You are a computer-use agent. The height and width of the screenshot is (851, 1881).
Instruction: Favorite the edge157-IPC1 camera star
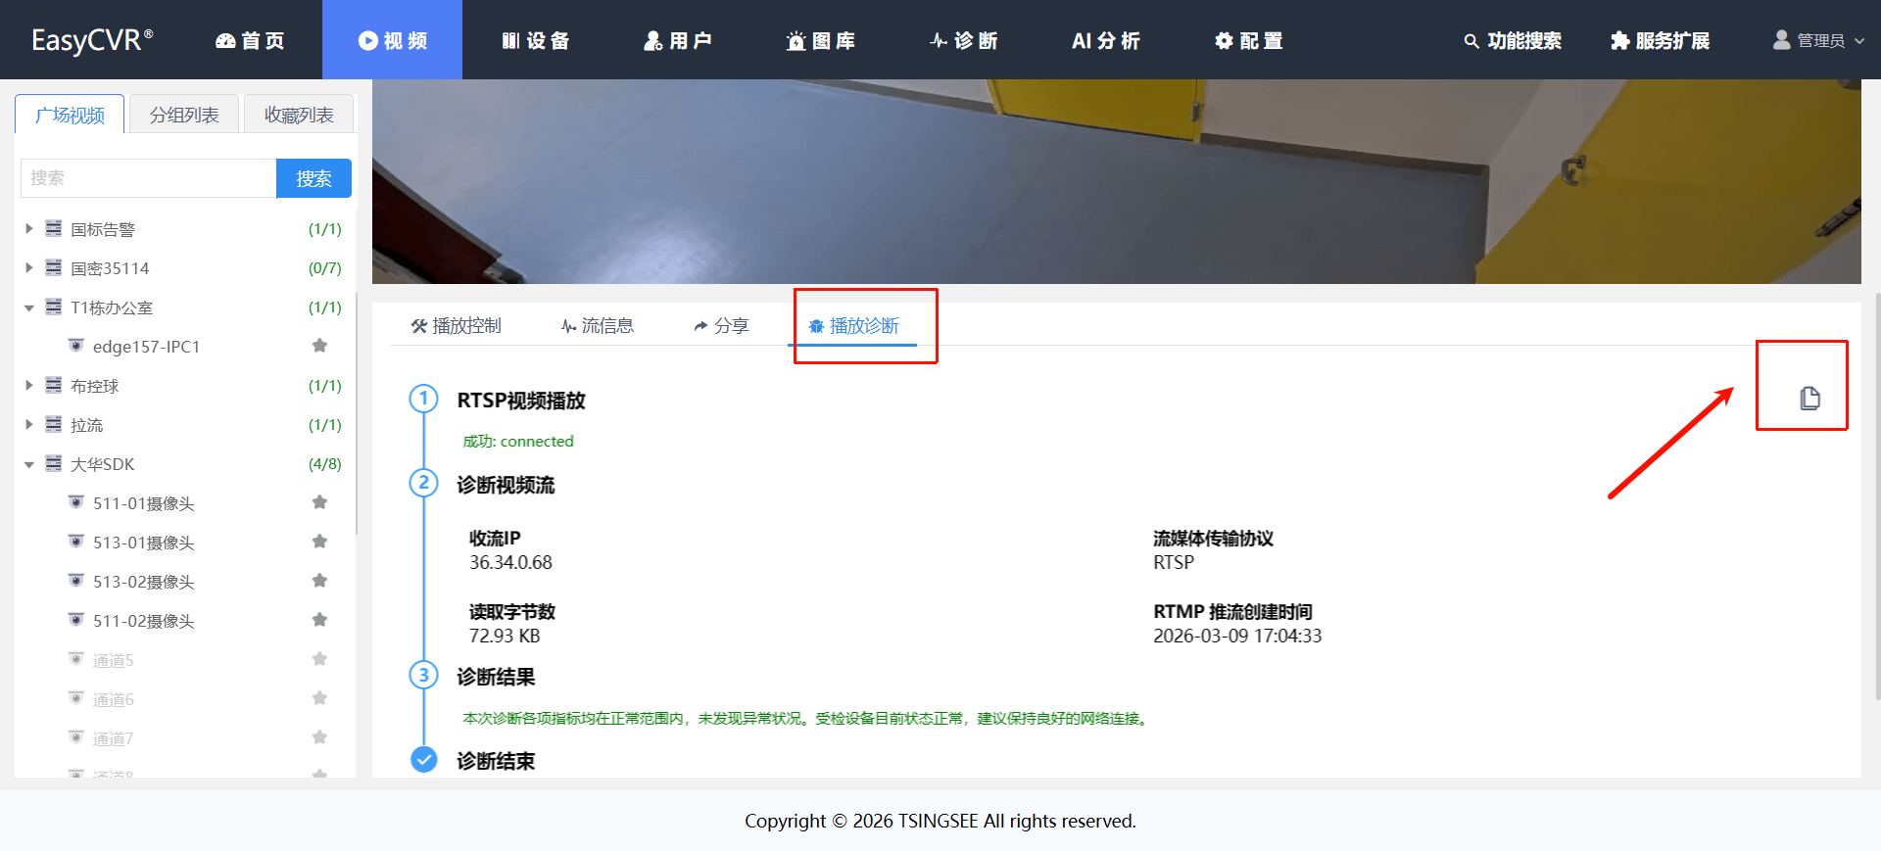[319, 346]
